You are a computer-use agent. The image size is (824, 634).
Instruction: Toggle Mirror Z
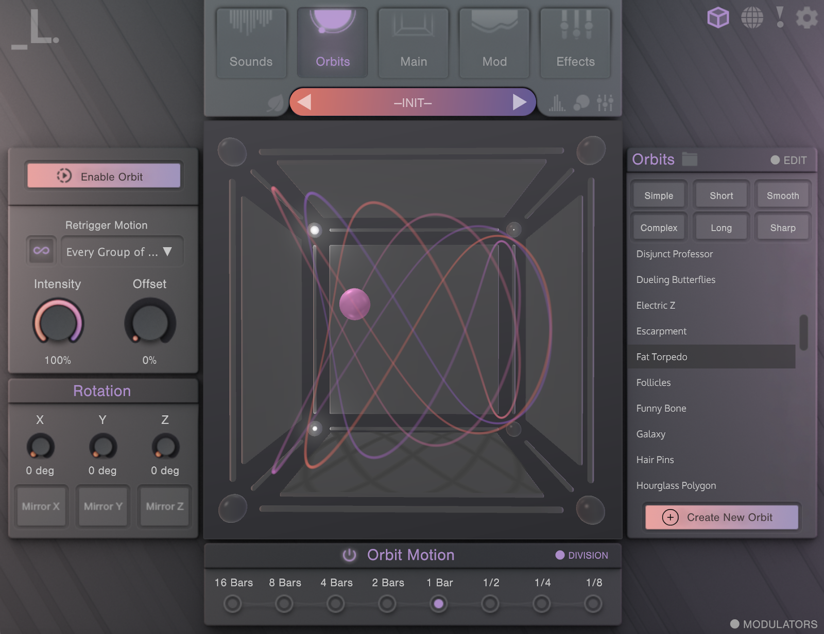tap(165, 506)
